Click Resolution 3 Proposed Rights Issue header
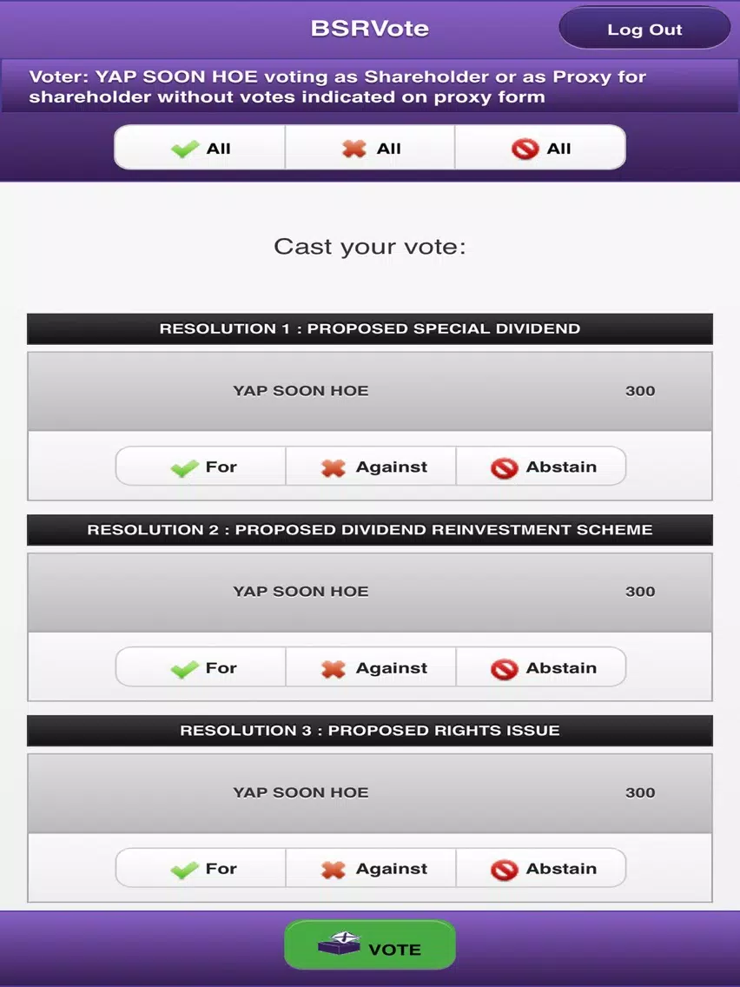 [x=370, y=730]
